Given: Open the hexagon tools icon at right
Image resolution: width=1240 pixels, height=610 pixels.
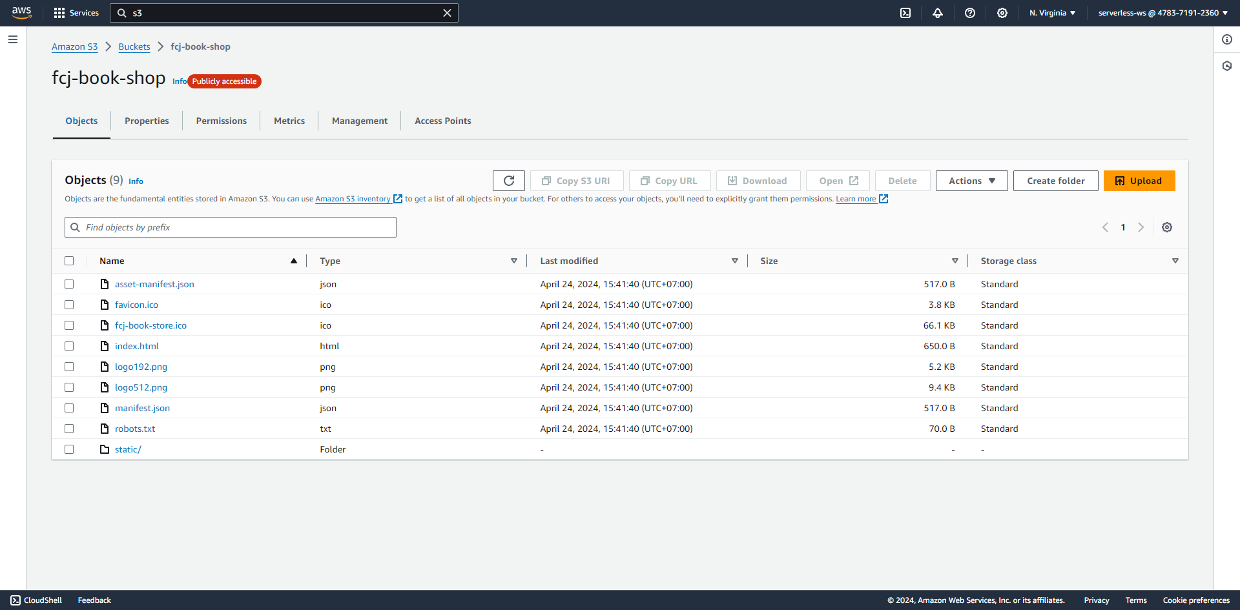Looking at the screenshot, I should [x=1227, y=66].
